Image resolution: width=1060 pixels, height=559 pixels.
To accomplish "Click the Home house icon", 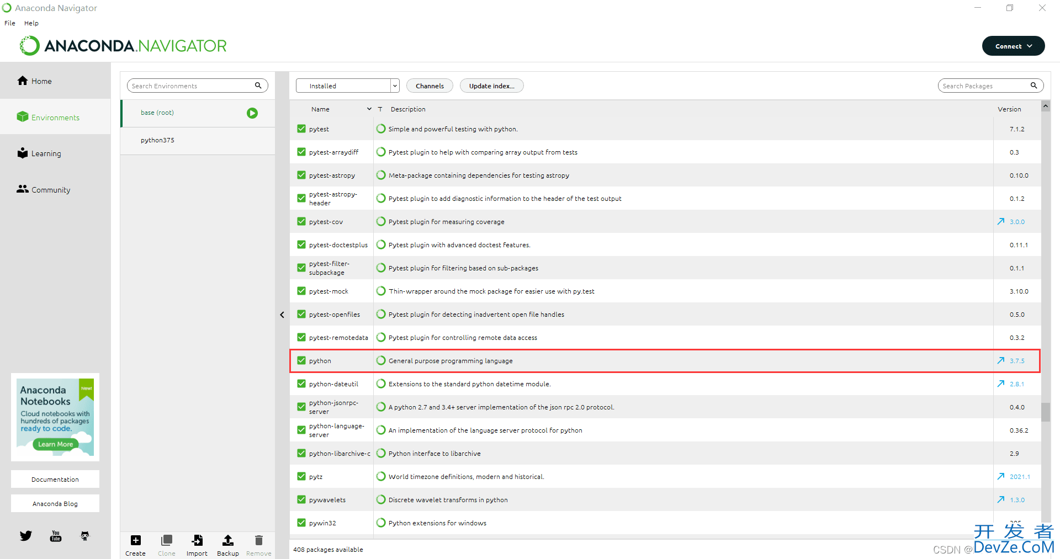I will (x=23, y=81).
